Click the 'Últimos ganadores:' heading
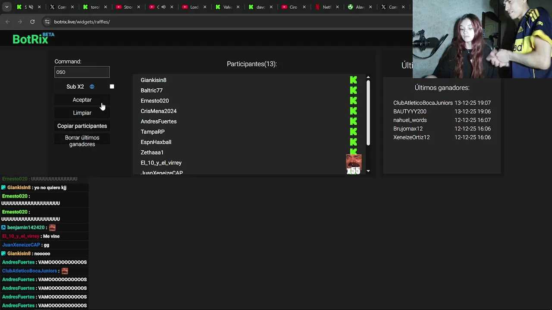 (x=442, y=87)
